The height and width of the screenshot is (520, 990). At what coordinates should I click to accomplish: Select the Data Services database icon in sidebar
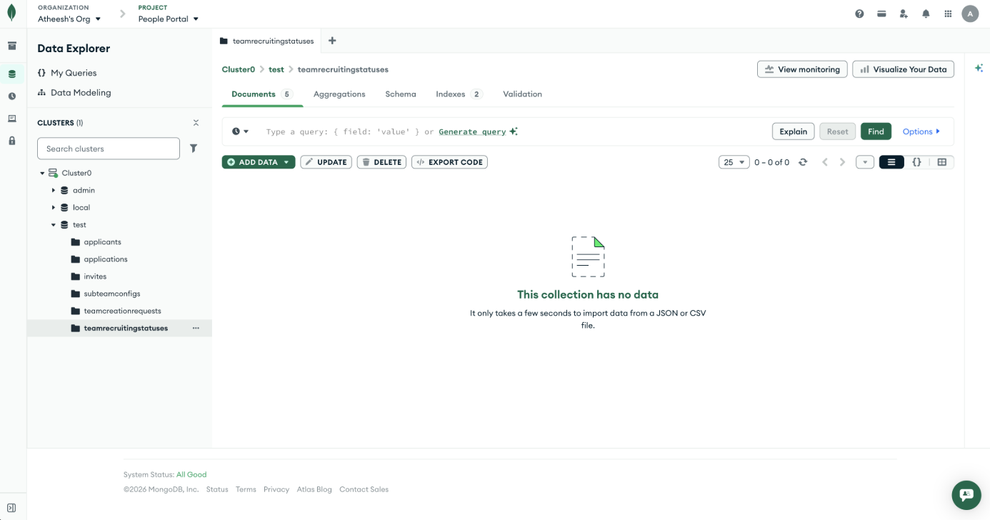coord(11,72)
